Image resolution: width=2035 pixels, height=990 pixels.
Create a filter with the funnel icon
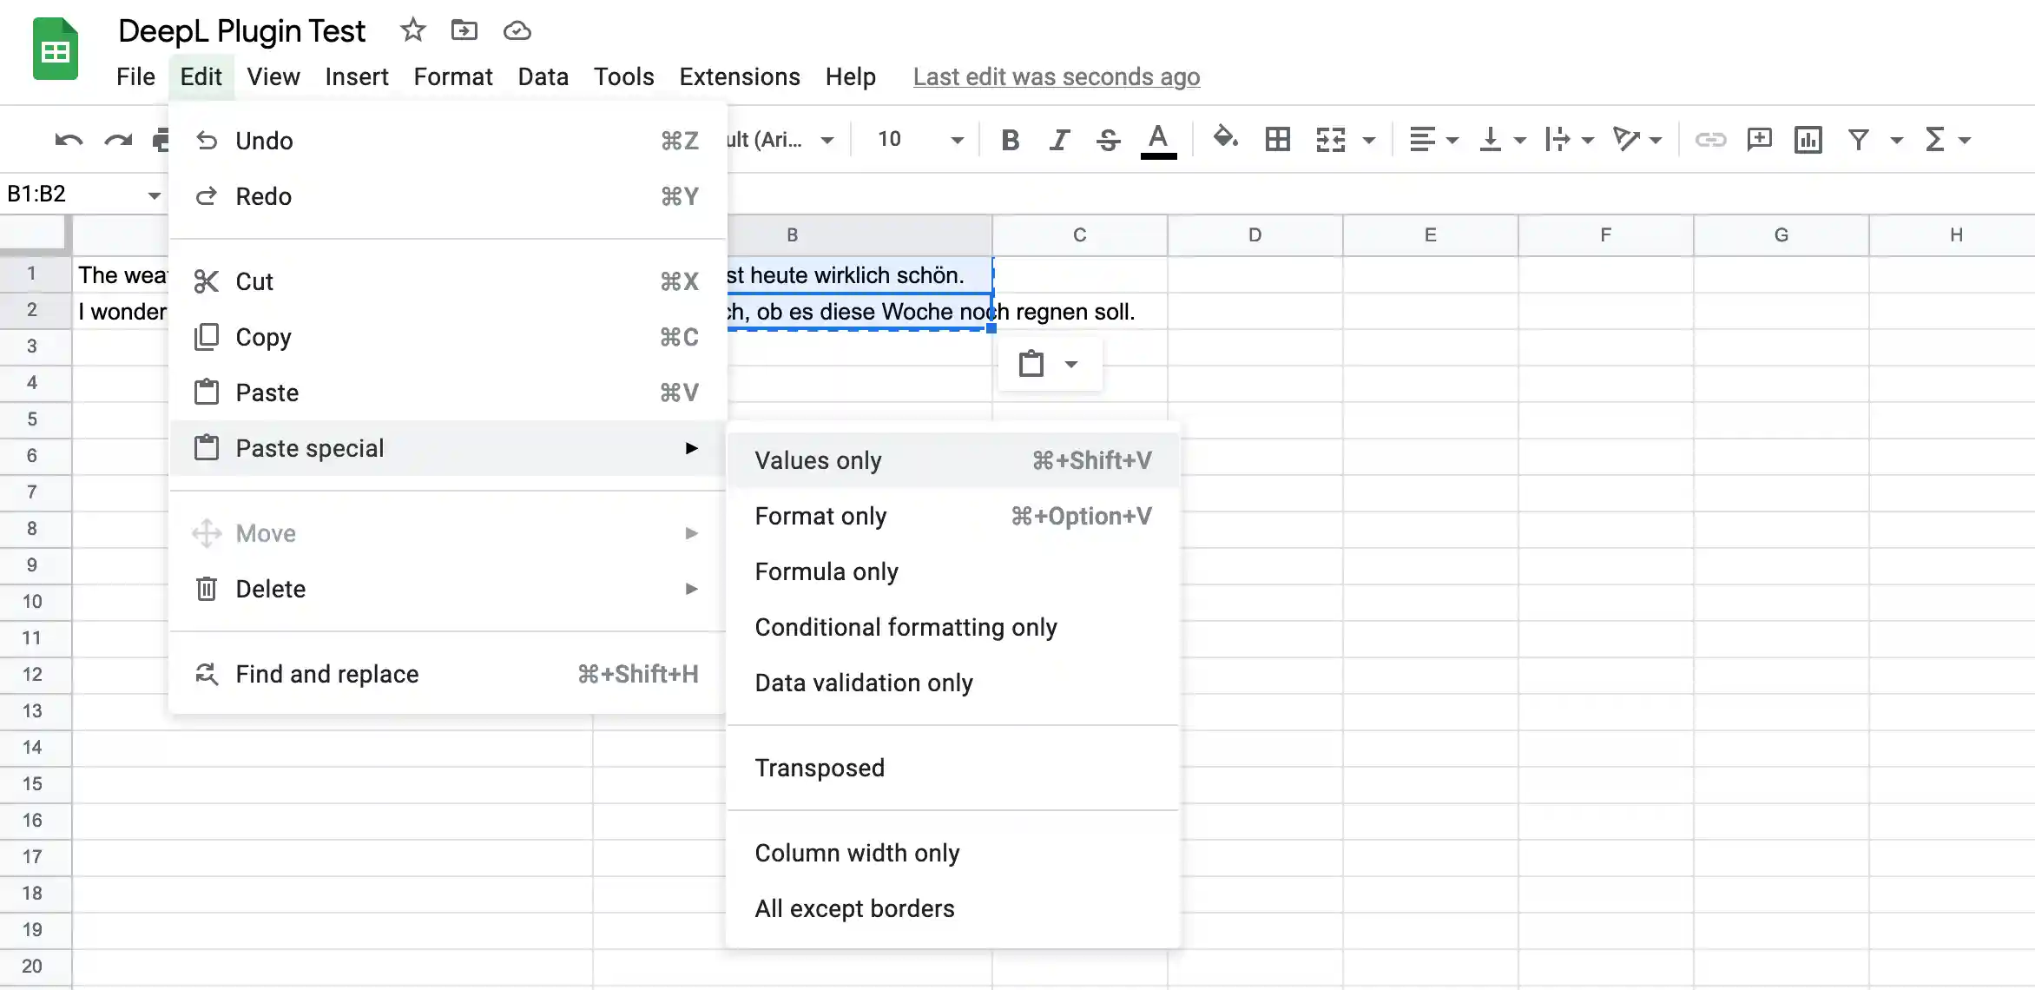1858,139
